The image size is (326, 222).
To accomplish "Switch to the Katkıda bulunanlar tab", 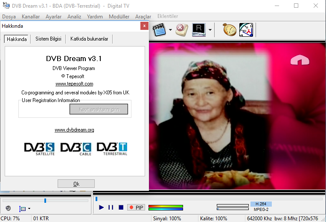I will (x=89, y=39).
